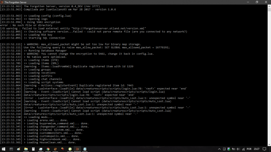Open the Action Center notifications
Image resolution: width=271 pixels, height=152 pixels.
[264, 149]
